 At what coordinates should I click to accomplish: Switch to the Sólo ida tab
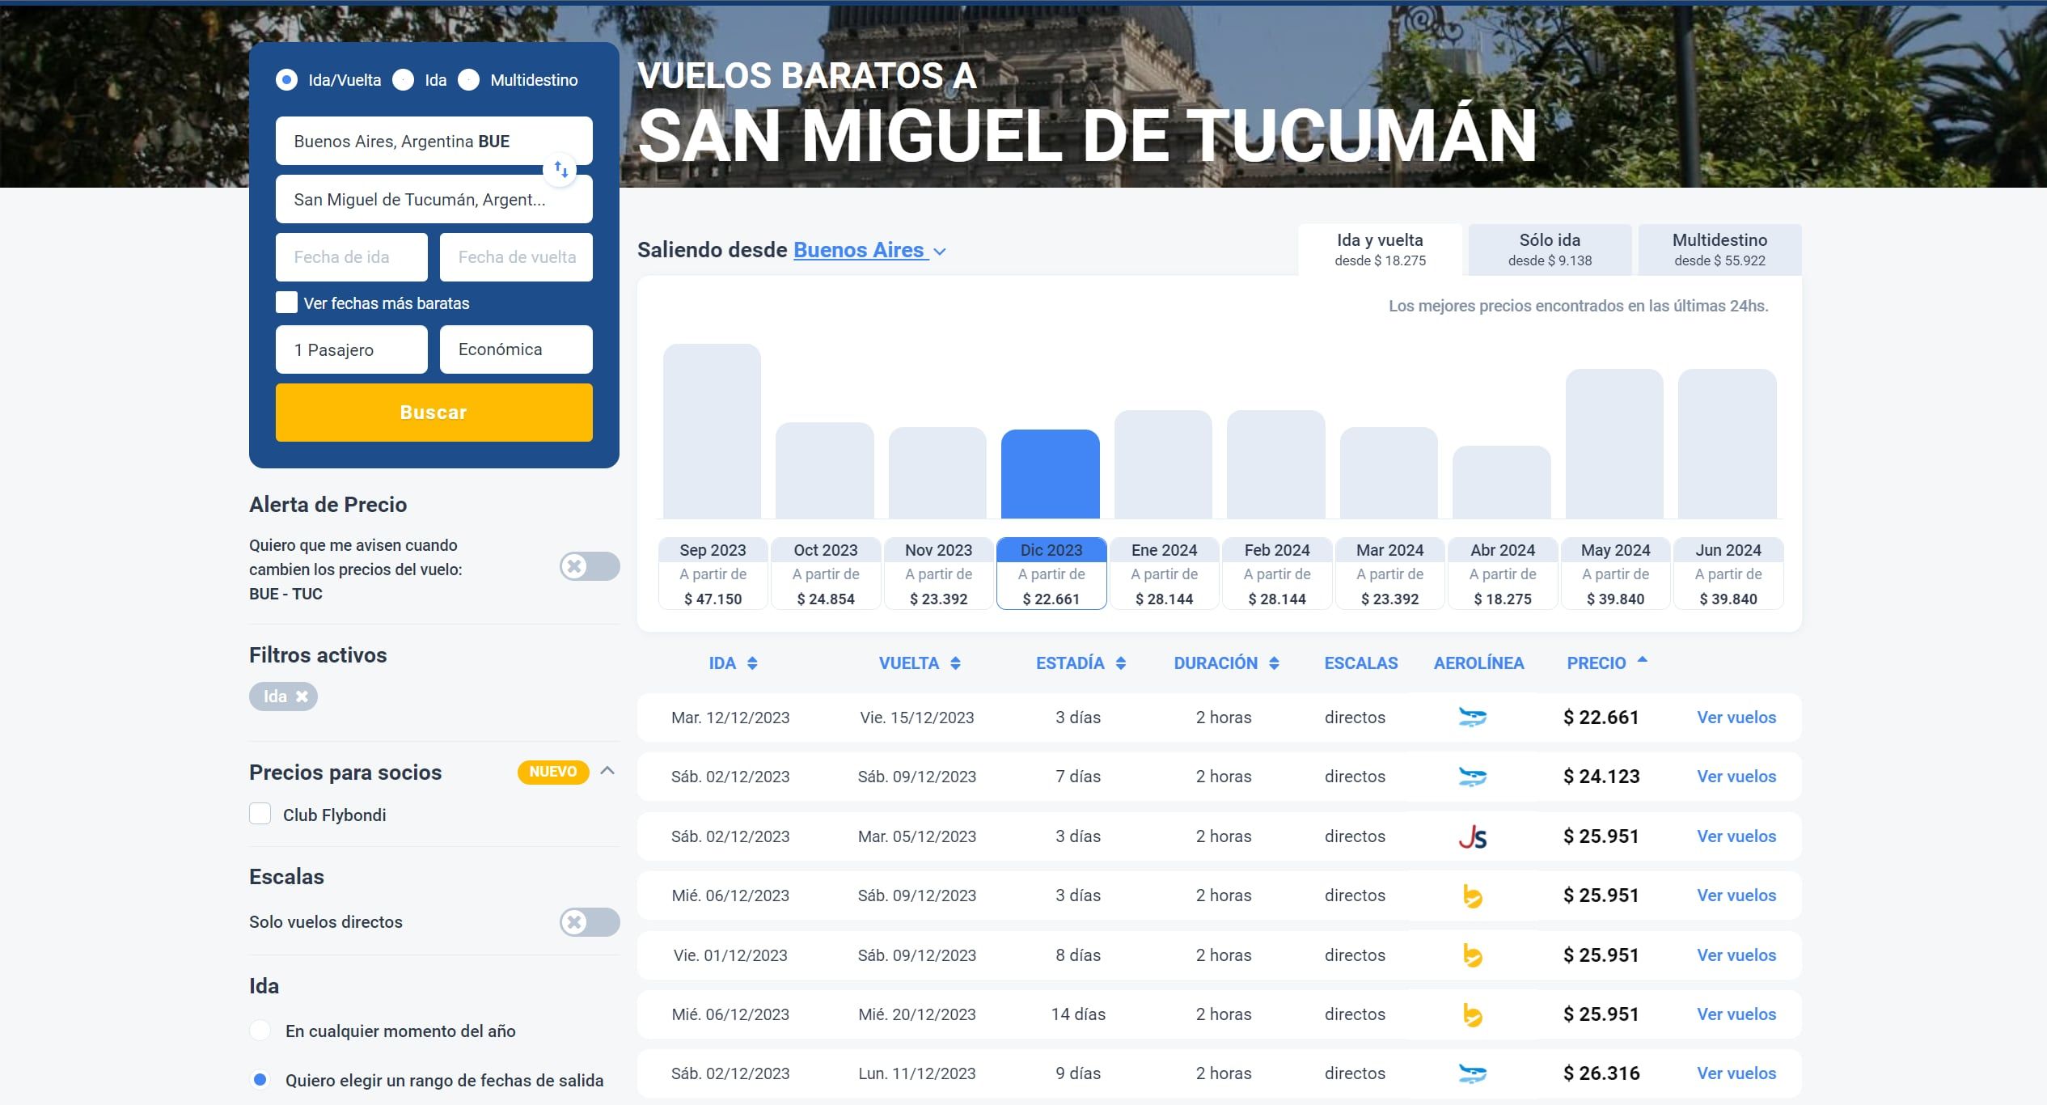[1548, 249]
